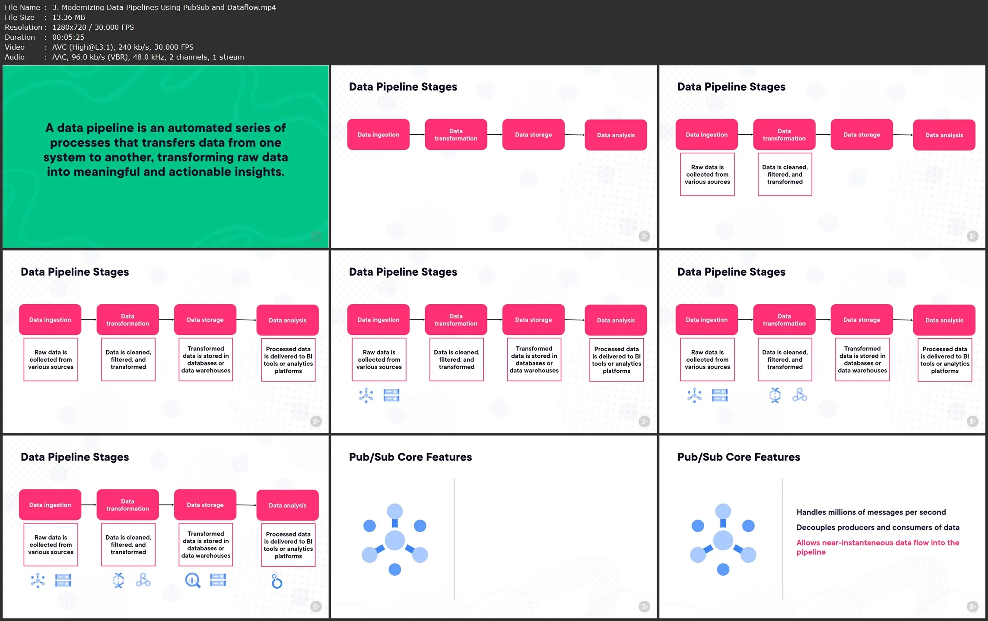
Task: Click the large Pub/Sub logo in the frame lacking bullet text
Action: click(x=394, y=539)
